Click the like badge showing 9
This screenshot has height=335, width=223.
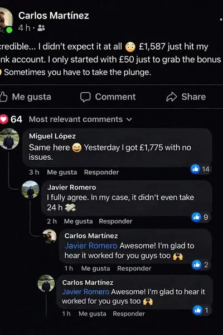point(200,217)
